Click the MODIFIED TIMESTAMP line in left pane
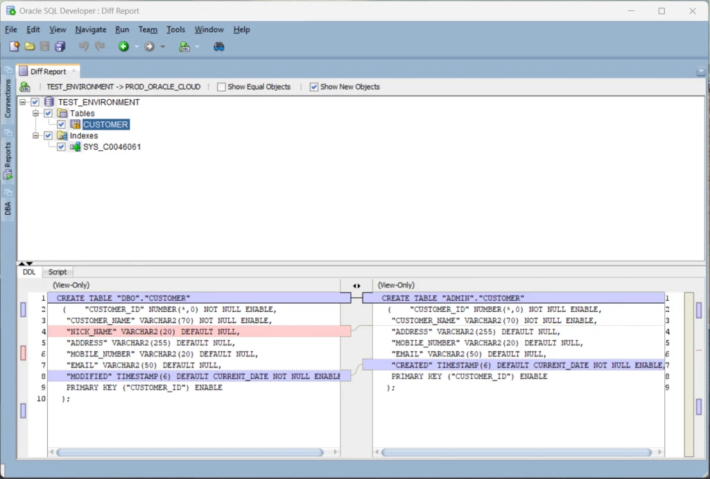 coord(199,376)
